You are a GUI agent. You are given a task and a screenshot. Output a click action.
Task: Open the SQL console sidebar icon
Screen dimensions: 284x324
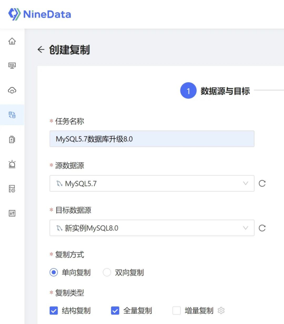12,66
